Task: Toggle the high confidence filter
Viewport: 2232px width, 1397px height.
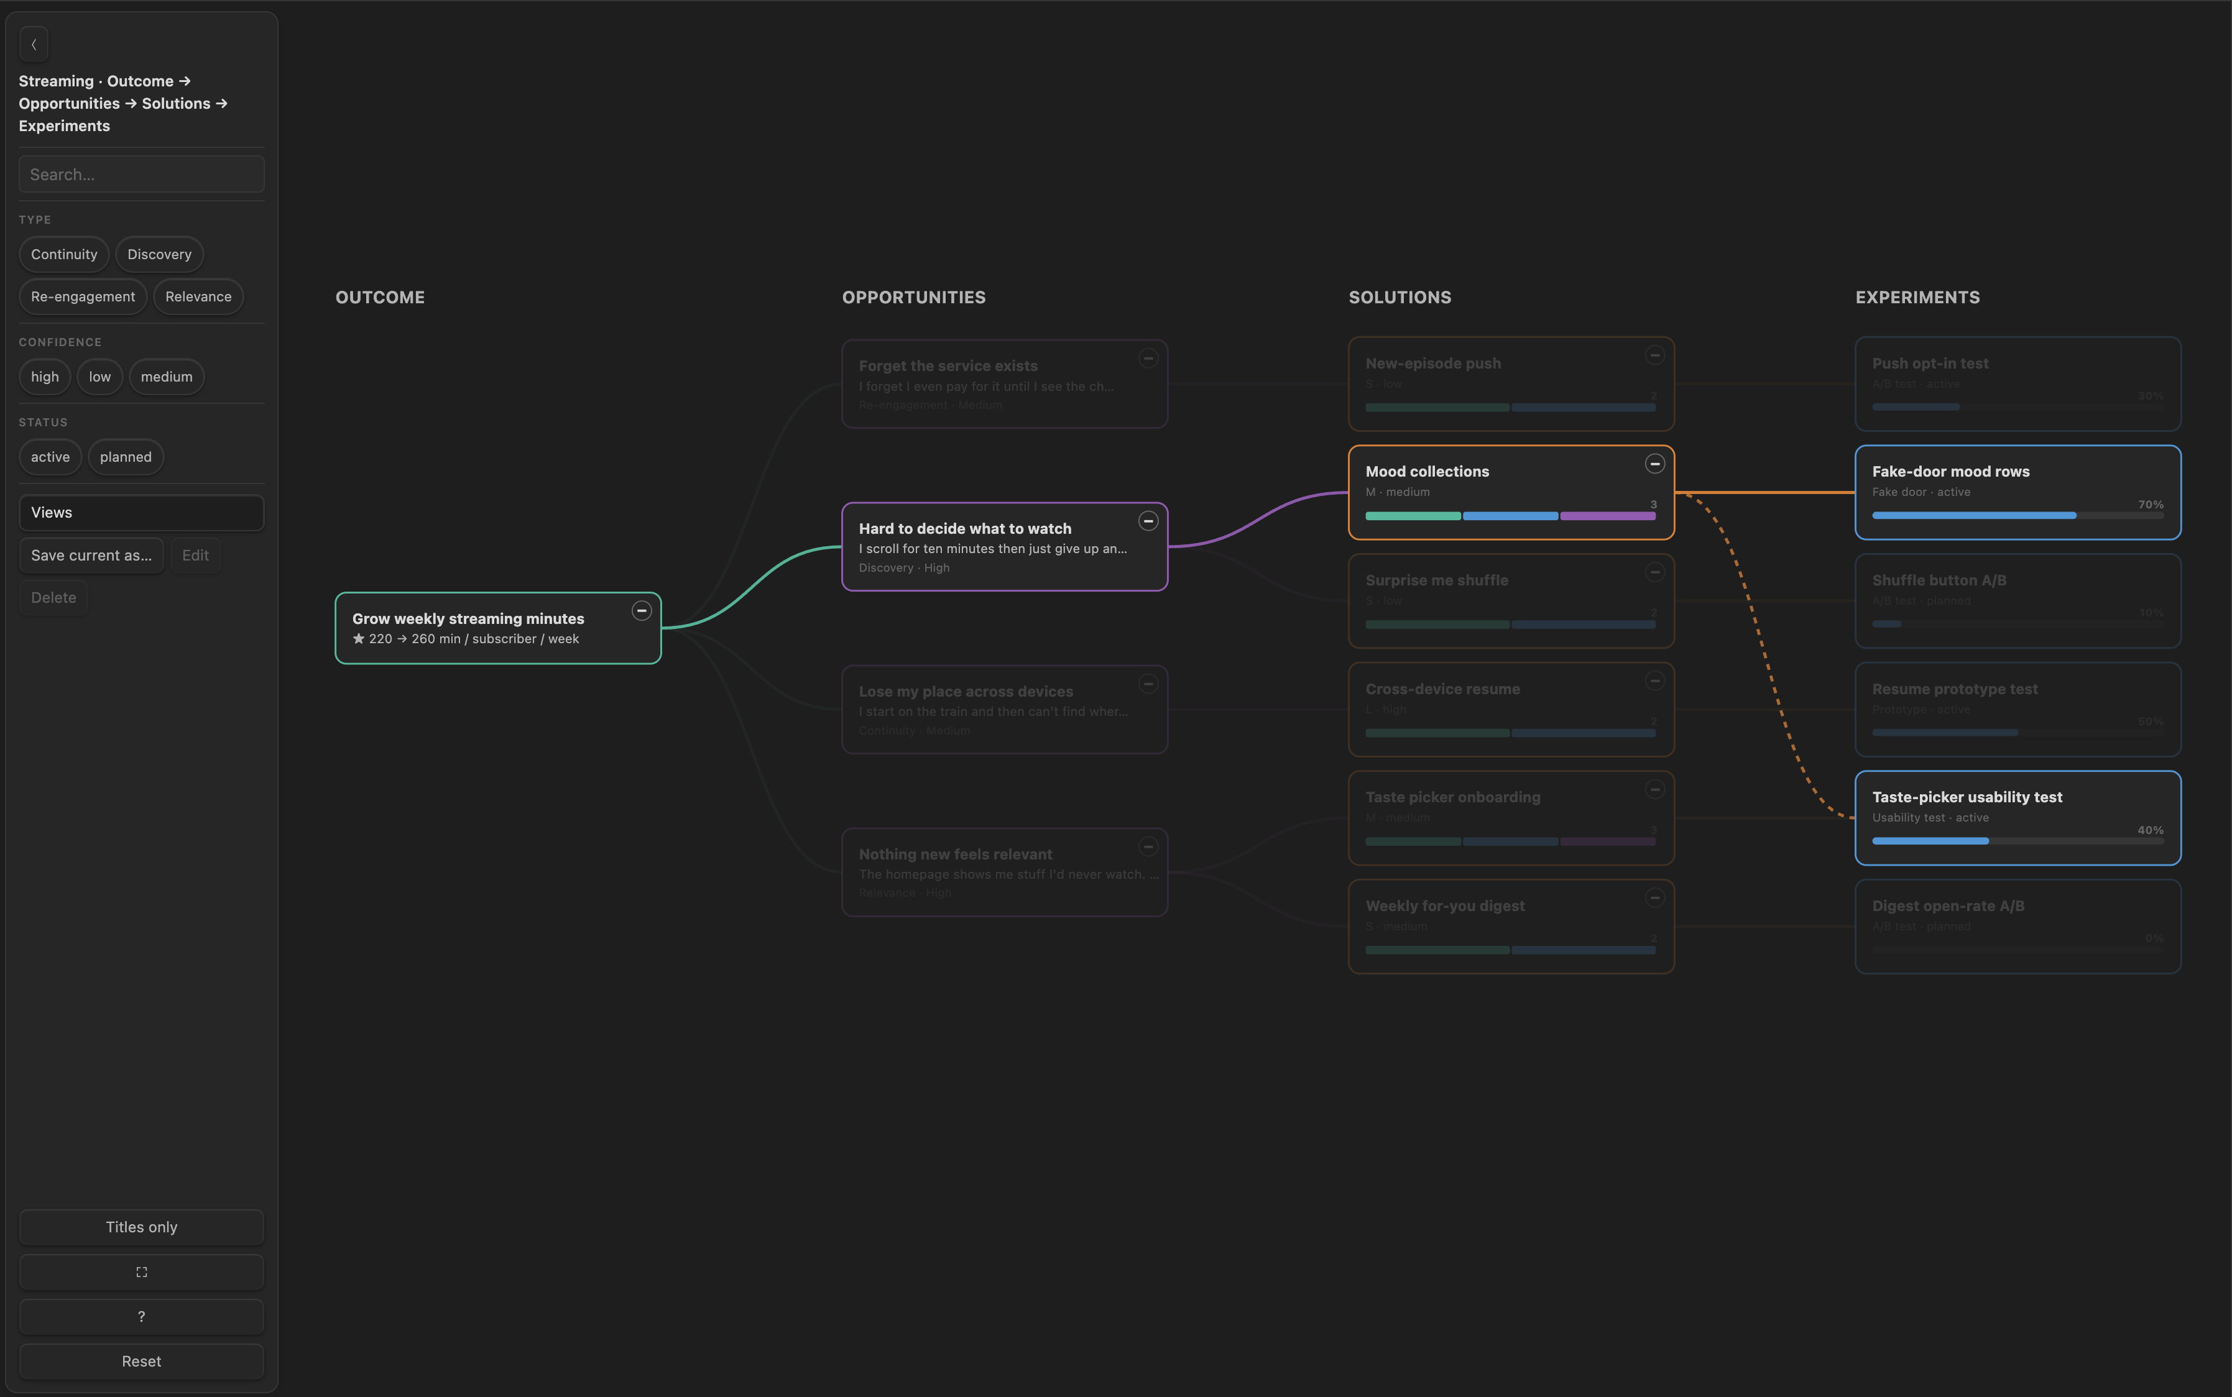Action: click(44, 377)
